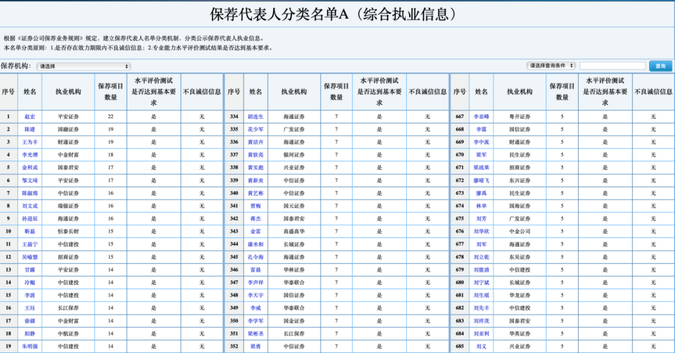Screen dimensions: 675x353
Task: Open 蒋杰's name link
Action: (x=255, y=219)
